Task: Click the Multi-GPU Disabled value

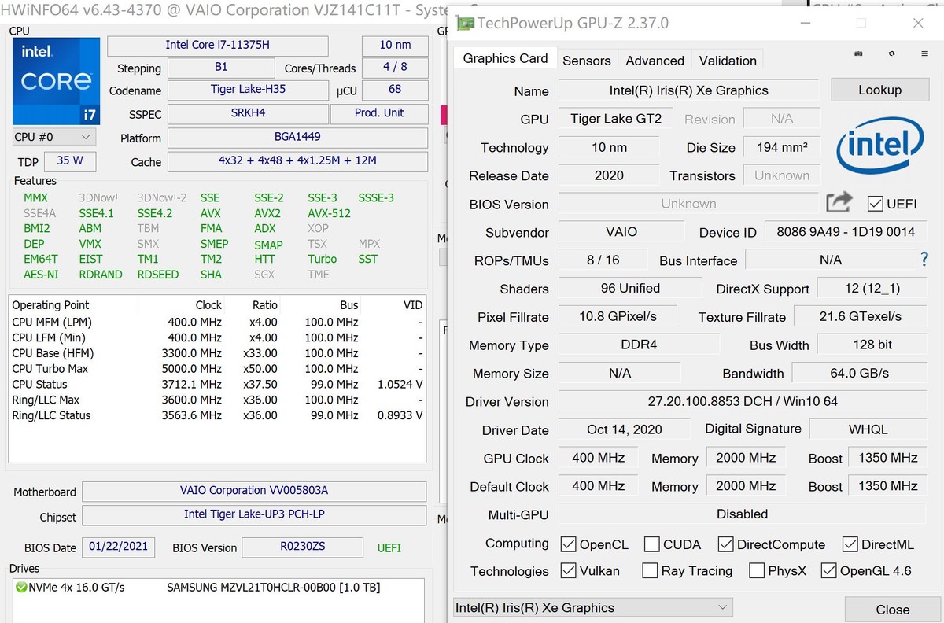Action: (x=743, y=514)
